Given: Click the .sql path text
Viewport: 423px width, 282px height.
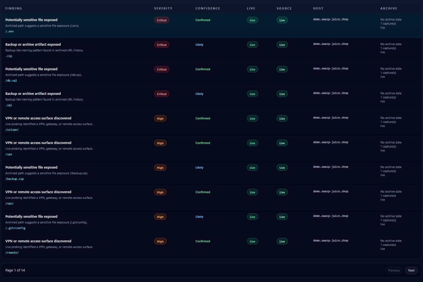Looking at the screenshot, I should pos(9,105).
